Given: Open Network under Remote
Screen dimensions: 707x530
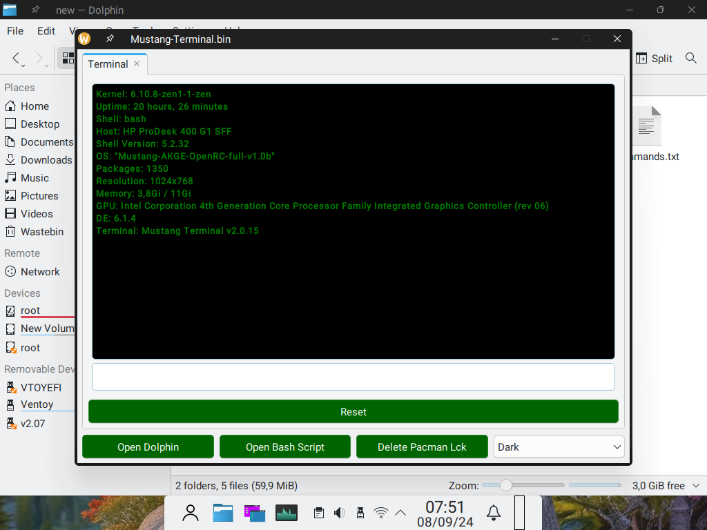Looking at the screenshot, I should pos(38,272).
